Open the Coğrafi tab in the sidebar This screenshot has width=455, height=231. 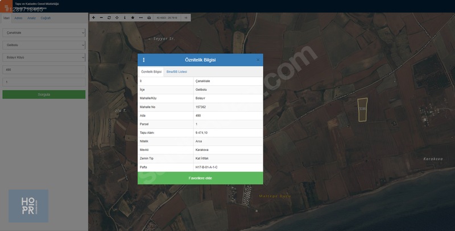pos(45,18)
